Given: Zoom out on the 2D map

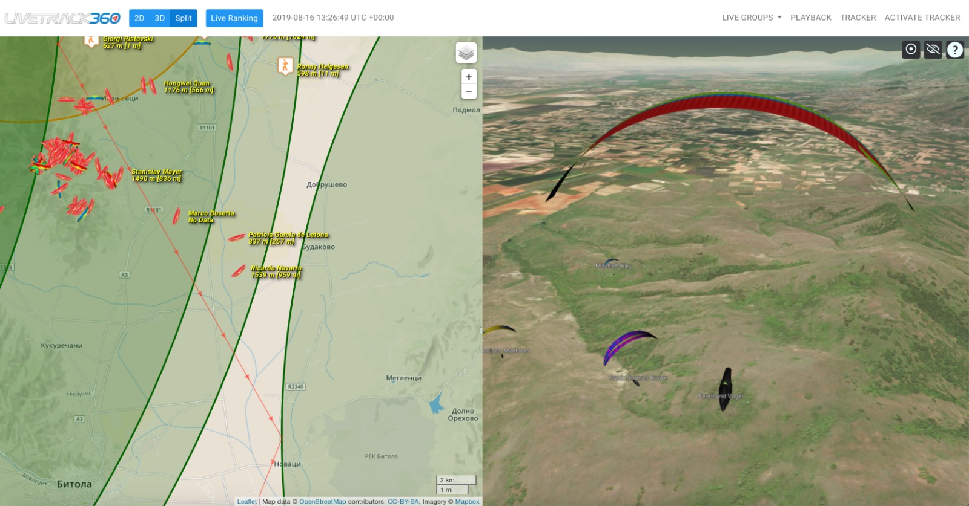Looking at the screenshot, I should click(469, 92).
